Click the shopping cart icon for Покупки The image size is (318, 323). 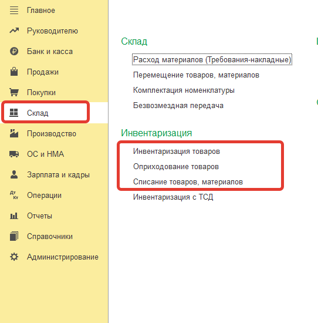point(14,92)
